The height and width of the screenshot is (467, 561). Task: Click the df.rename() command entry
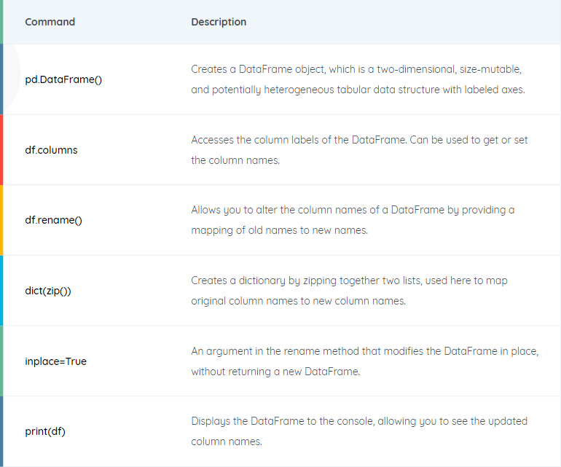tap(54, 220)
